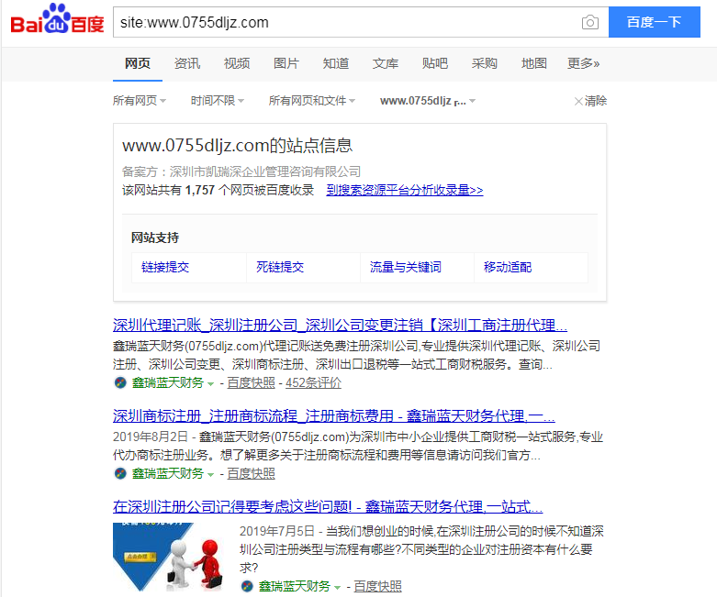The height and width of the screenshot is (597, 717).
Task: Expand the 更多» menu
Action: tap(584, 63)
